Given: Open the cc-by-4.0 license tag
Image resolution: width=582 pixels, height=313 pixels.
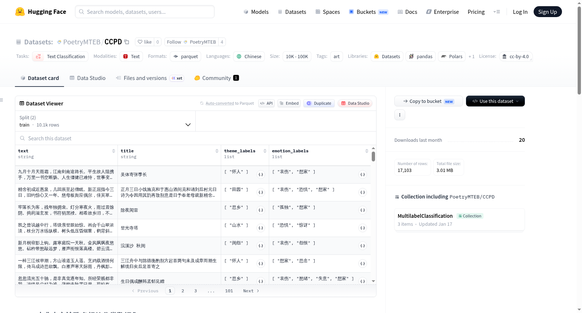Looking at the screenshot, I should tap(516, 56).
